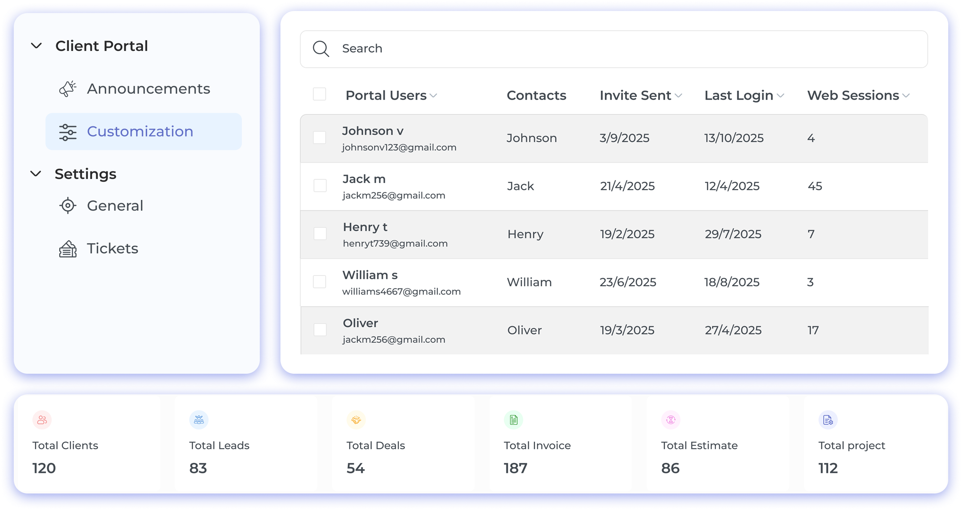Click the web sessions value 45
Viewport: 962px width, 510px height.
(815, 186)
